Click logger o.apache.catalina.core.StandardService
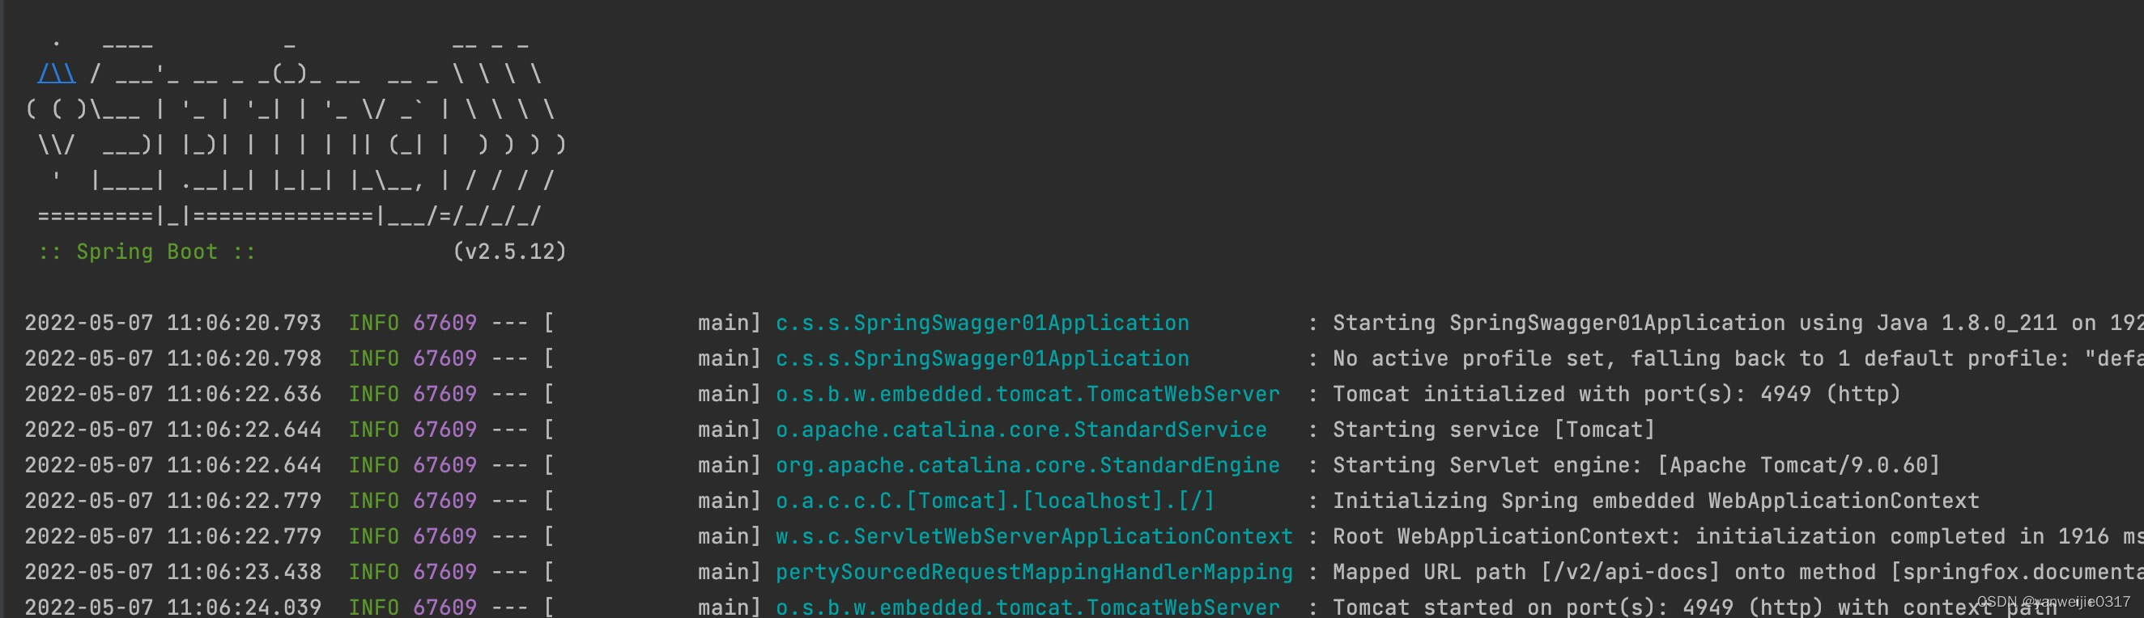 [1021, 430]
